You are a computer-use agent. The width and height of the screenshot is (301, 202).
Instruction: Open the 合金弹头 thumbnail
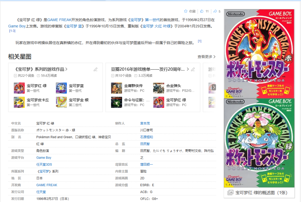coord(159,88)
